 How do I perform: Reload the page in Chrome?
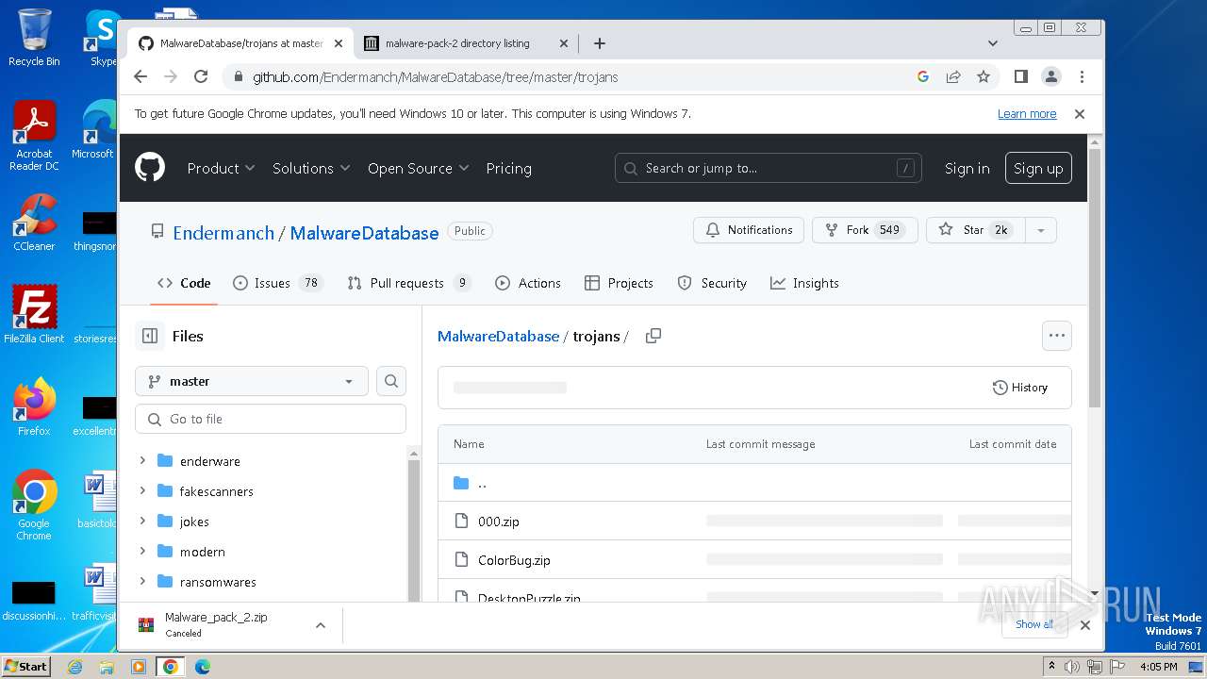(x=201, y=77)
